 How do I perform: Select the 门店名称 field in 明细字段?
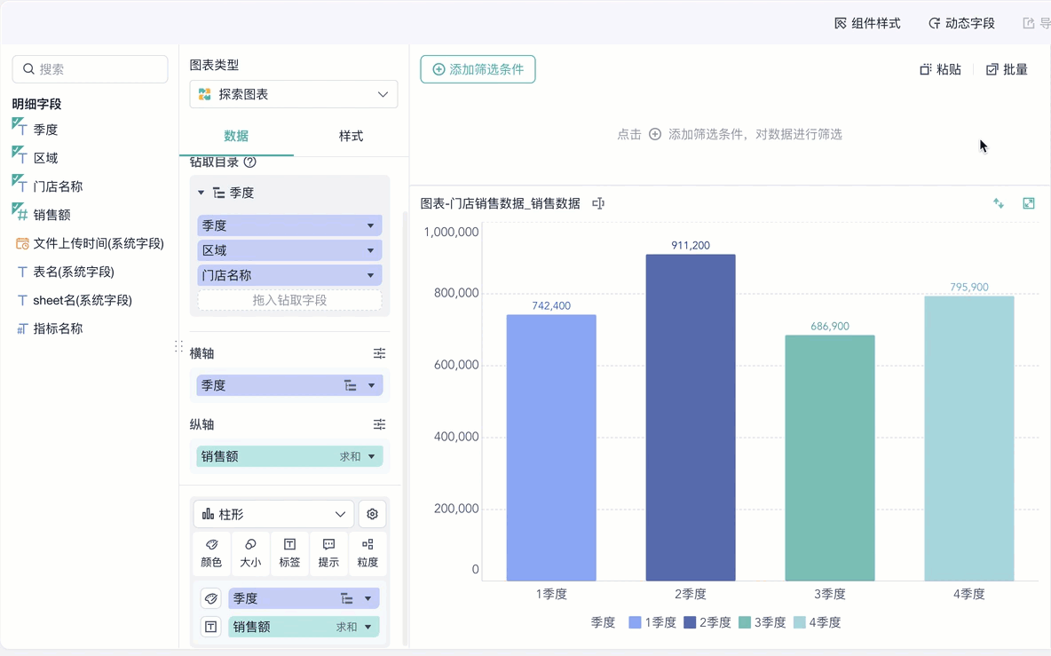pyautogui.click(x=58, y=186)
